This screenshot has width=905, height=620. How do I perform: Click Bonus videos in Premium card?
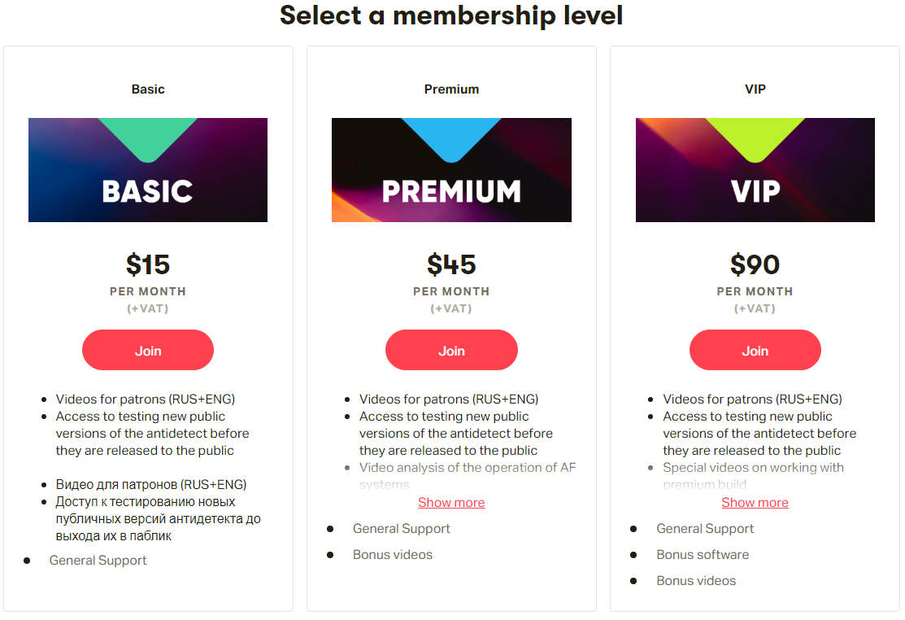pyautogui.click(x=393, y=554)
